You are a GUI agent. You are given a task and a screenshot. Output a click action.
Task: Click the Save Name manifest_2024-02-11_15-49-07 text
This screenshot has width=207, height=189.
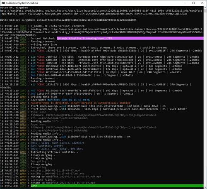(60, 100)
